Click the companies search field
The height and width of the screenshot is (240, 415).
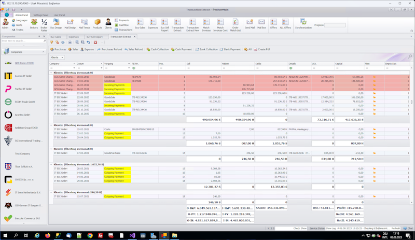point(22,41)
